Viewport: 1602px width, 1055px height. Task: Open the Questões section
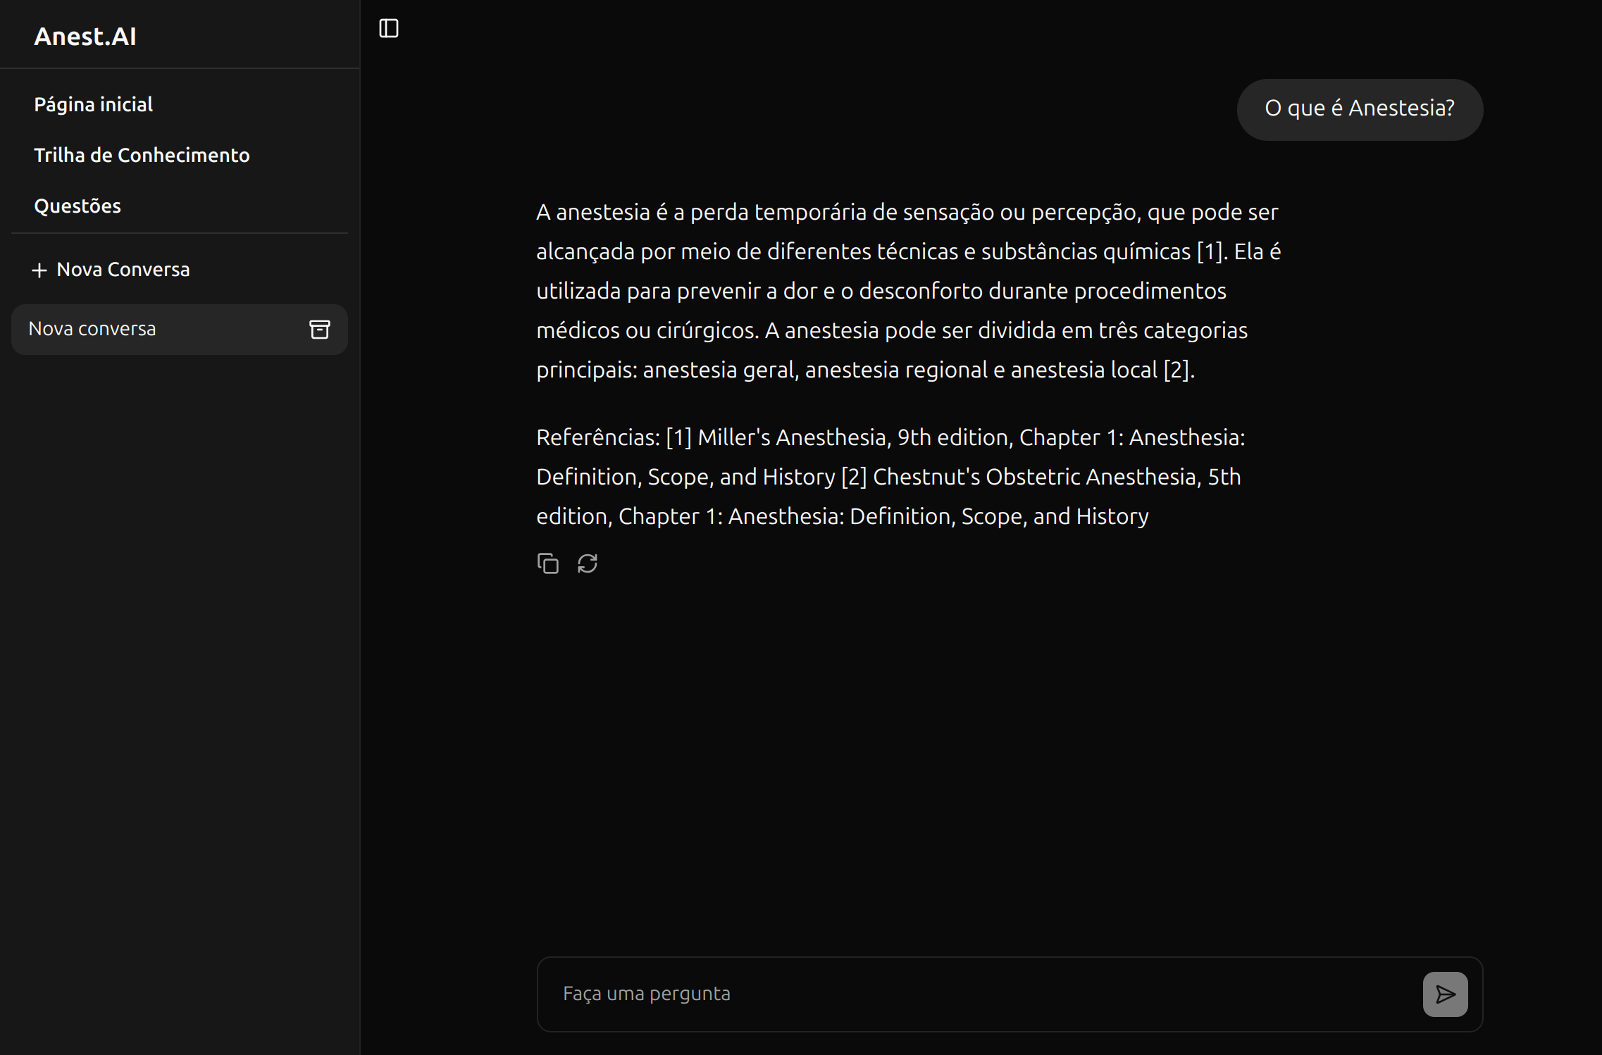[77, 206]
